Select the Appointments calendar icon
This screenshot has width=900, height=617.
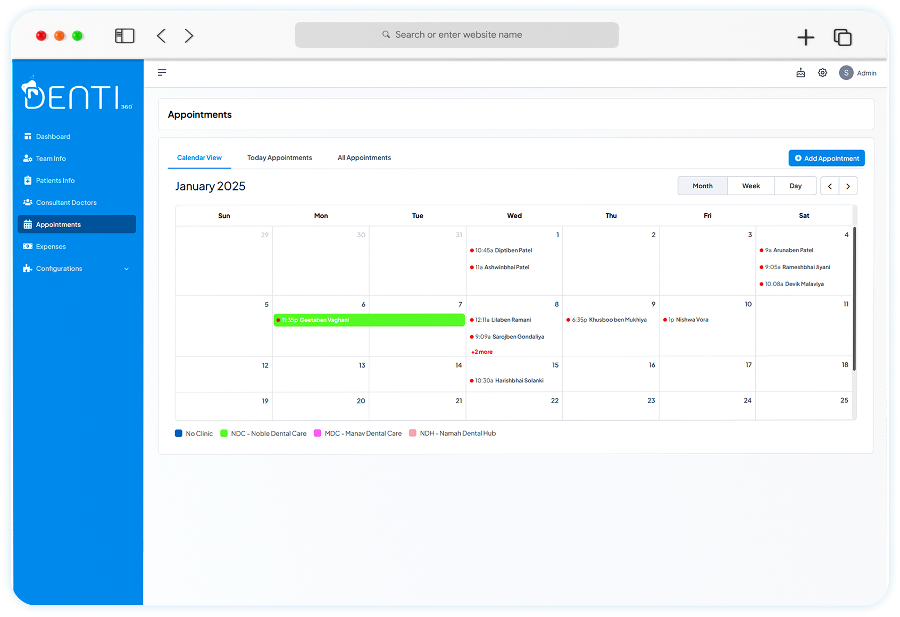pyautogui.click(x=28, y=224)
